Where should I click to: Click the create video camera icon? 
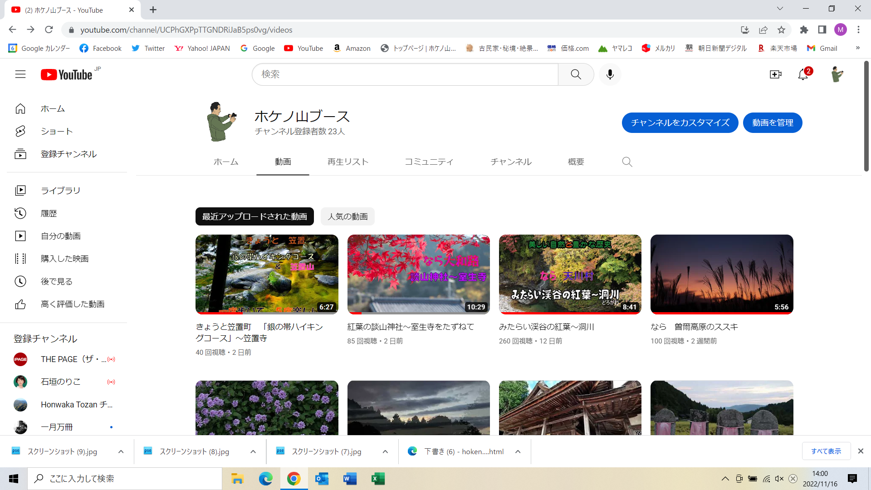click(x=775, y=74)
